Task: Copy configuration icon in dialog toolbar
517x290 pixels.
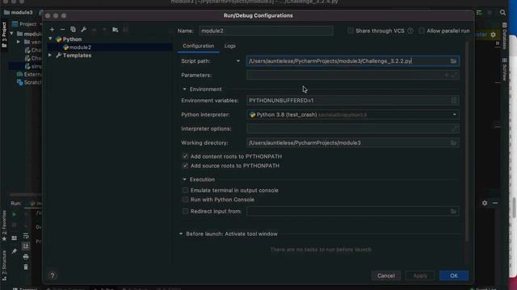Action: point(73,30)
